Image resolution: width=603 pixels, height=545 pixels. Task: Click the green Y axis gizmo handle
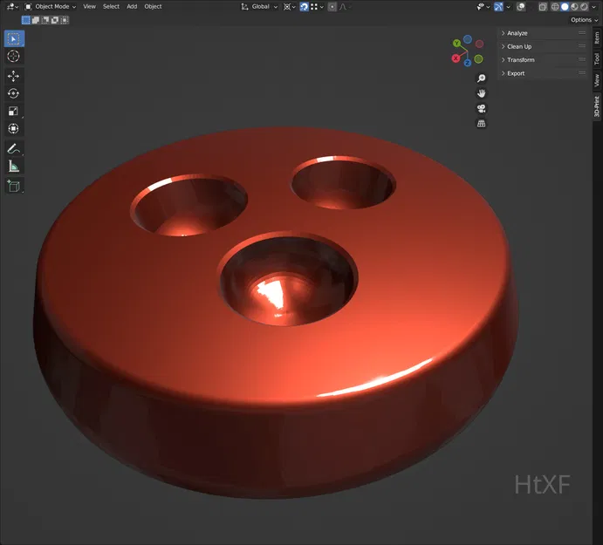pyautogui.click(x=456, y=43)
